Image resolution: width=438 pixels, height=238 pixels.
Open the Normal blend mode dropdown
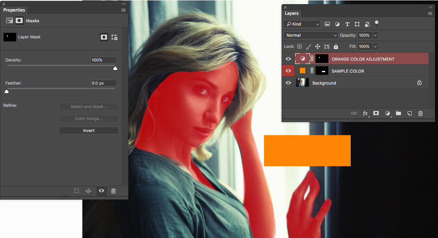click(x=312, y=35)
